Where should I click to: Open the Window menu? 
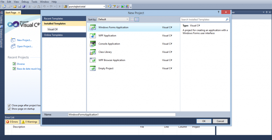coord(45,2)
